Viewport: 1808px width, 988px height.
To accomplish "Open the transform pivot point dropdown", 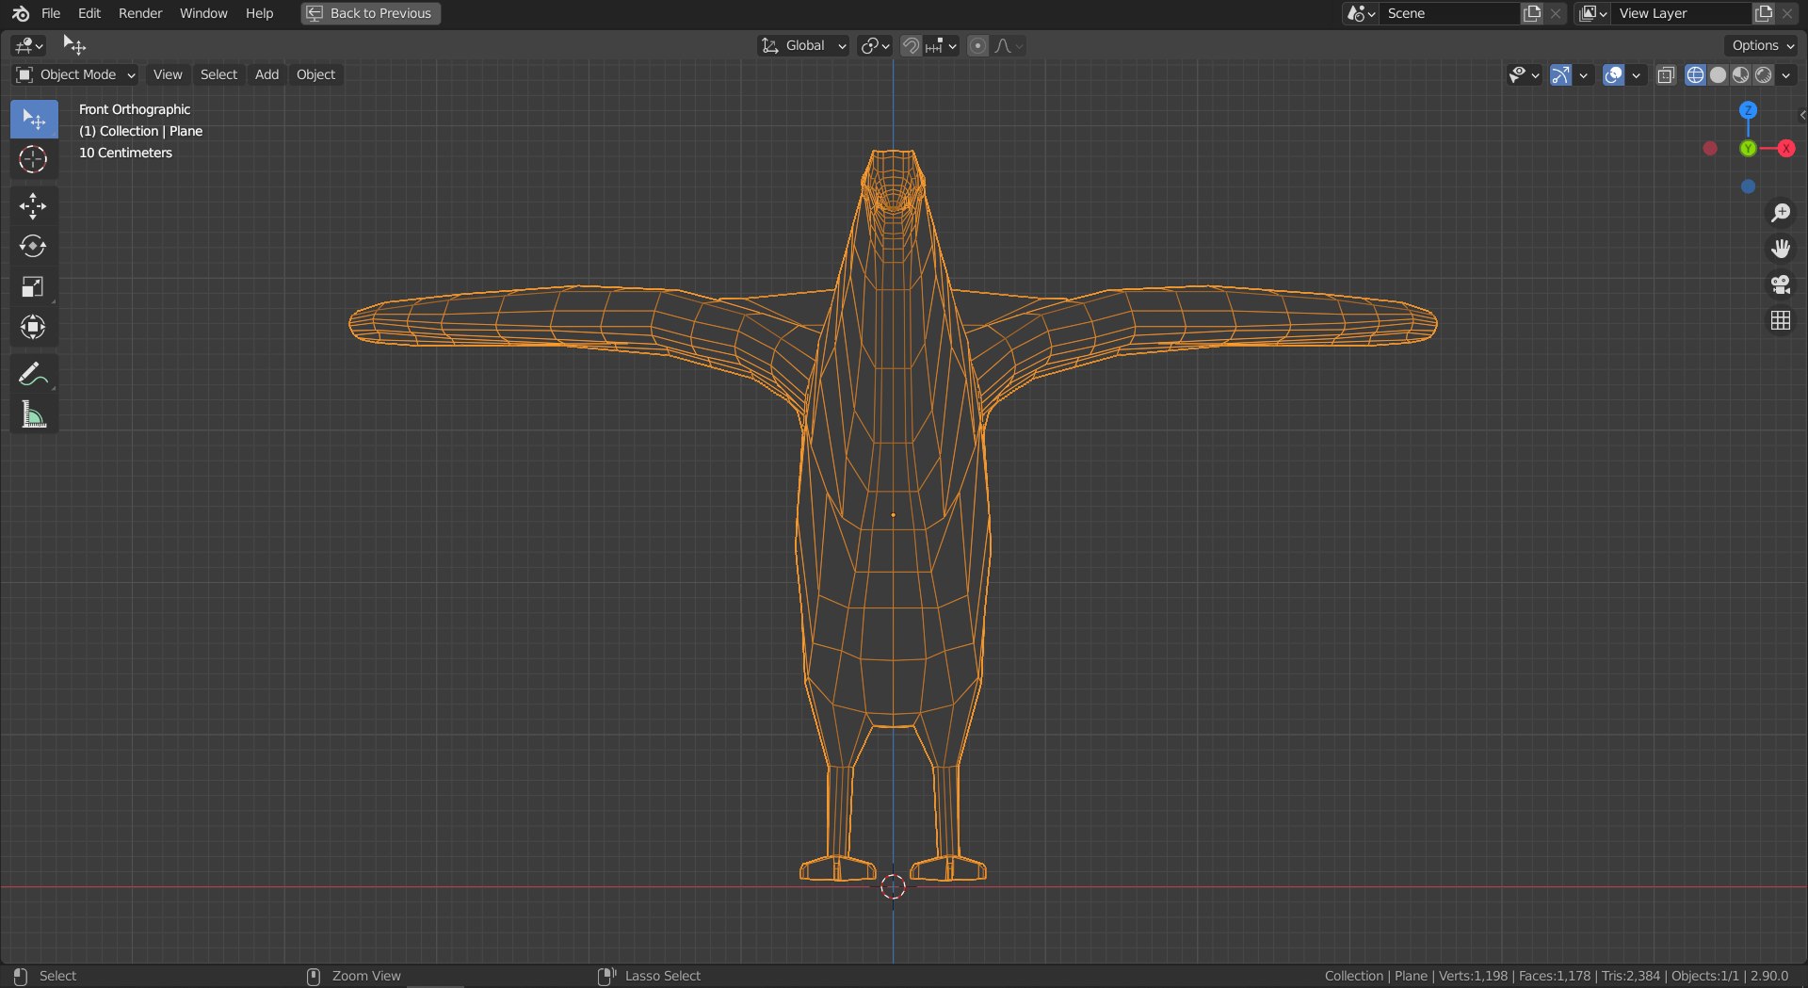I will pos(875,45).
